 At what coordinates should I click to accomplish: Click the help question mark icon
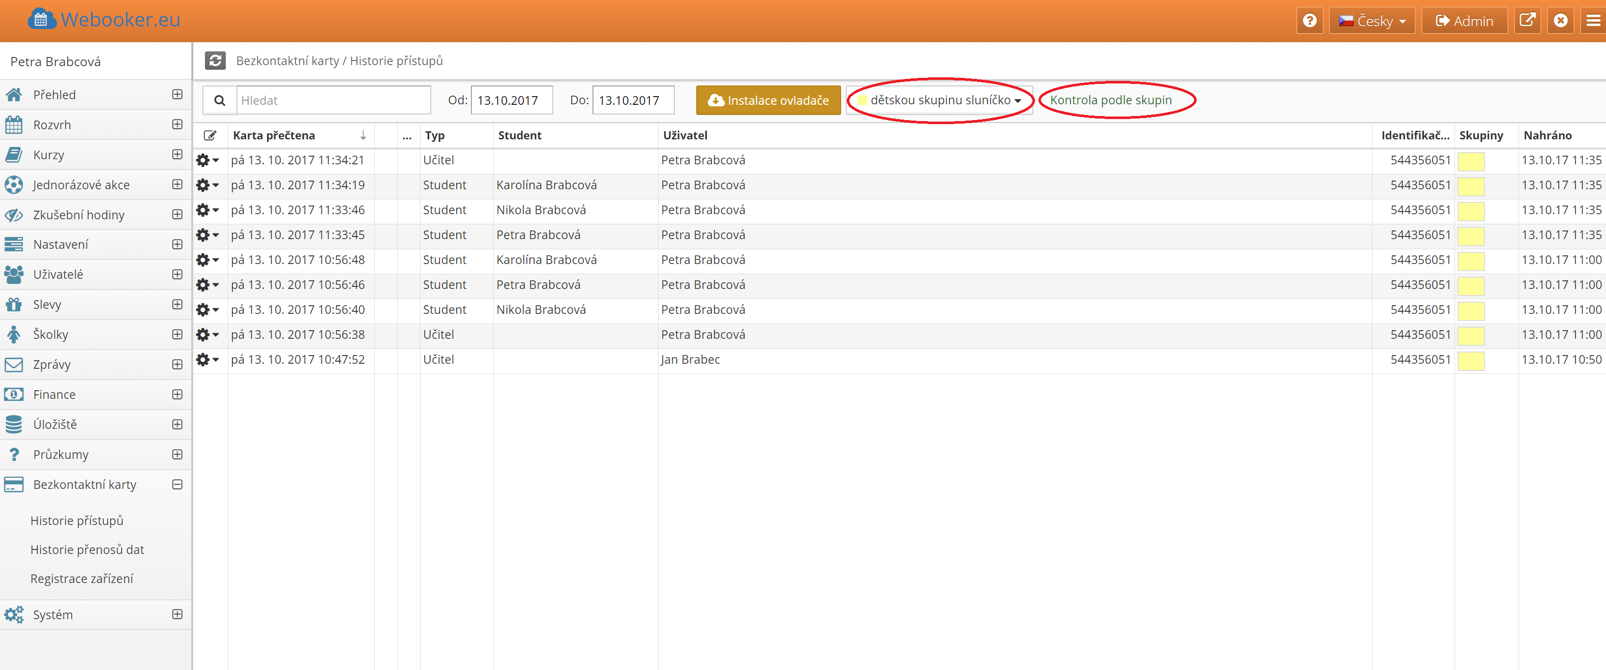tap(1309, 20)
